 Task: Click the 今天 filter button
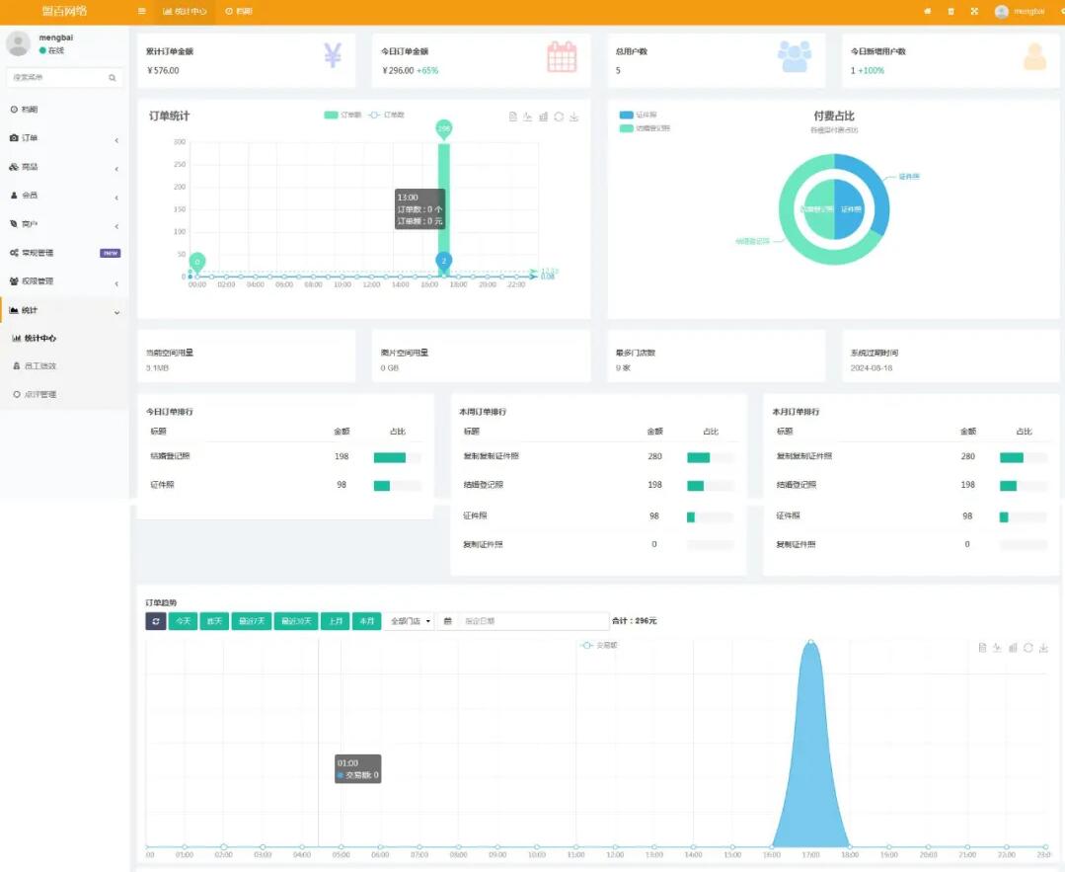point(183,621)
